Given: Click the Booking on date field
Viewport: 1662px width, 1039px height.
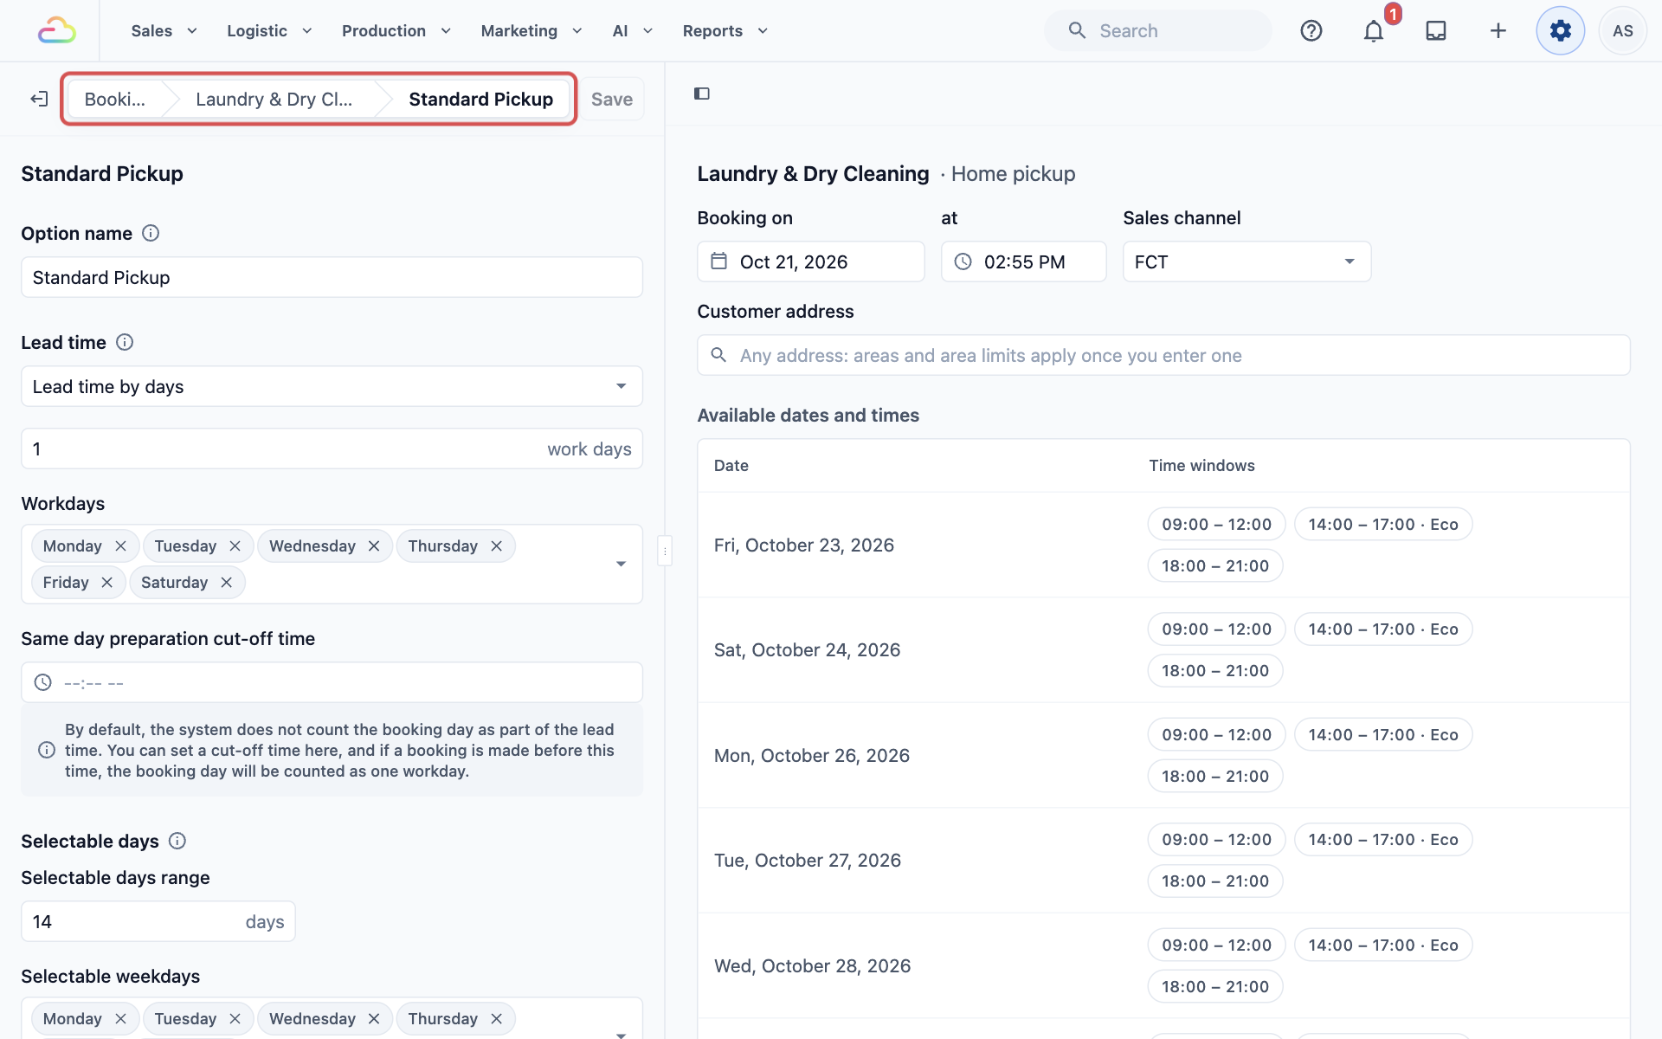Looking at the screenshot, I should [811, 261].
